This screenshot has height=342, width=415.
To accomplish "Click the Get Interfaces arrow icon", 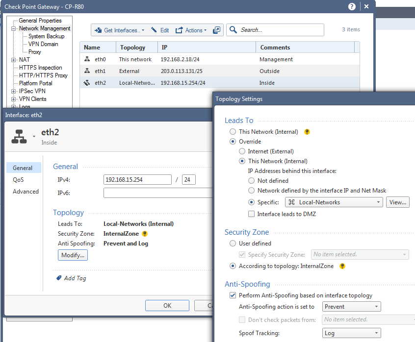I will (98, 30).
